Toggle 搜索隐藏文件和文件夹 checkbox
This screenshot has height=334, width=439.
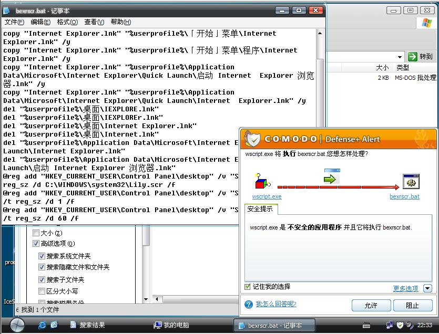point(42,267)
